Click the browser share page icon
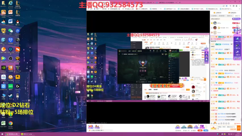242x136 pixels. pyautogui.click(x=224, y=6)
